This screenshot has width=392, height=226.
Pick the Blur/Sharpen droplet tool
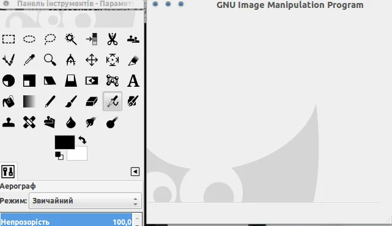coord(71,123)
